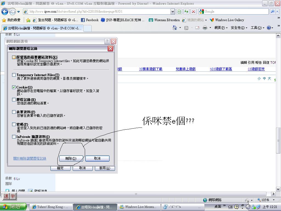
Task: Click Add to Favorites Bar star icon
Action: [x=28, y=20]
